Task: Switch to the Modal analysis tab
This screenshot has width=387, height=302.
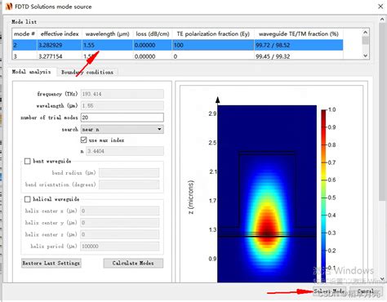Action: (x=31, y=72)
